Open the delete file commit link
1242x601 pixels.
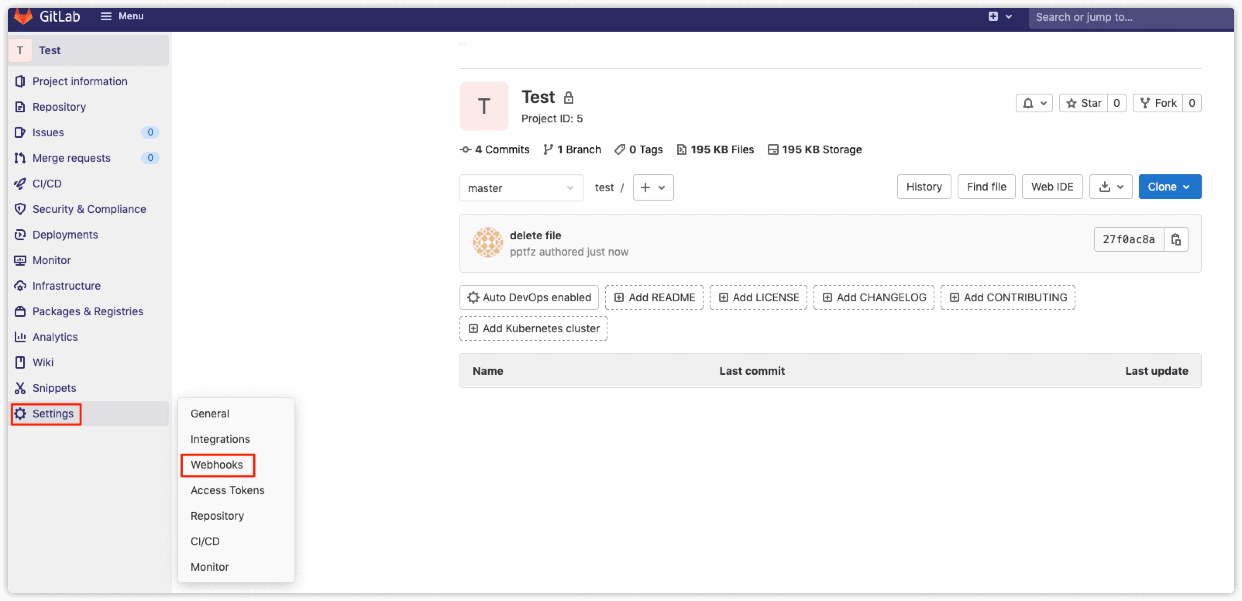click(535, 235)
